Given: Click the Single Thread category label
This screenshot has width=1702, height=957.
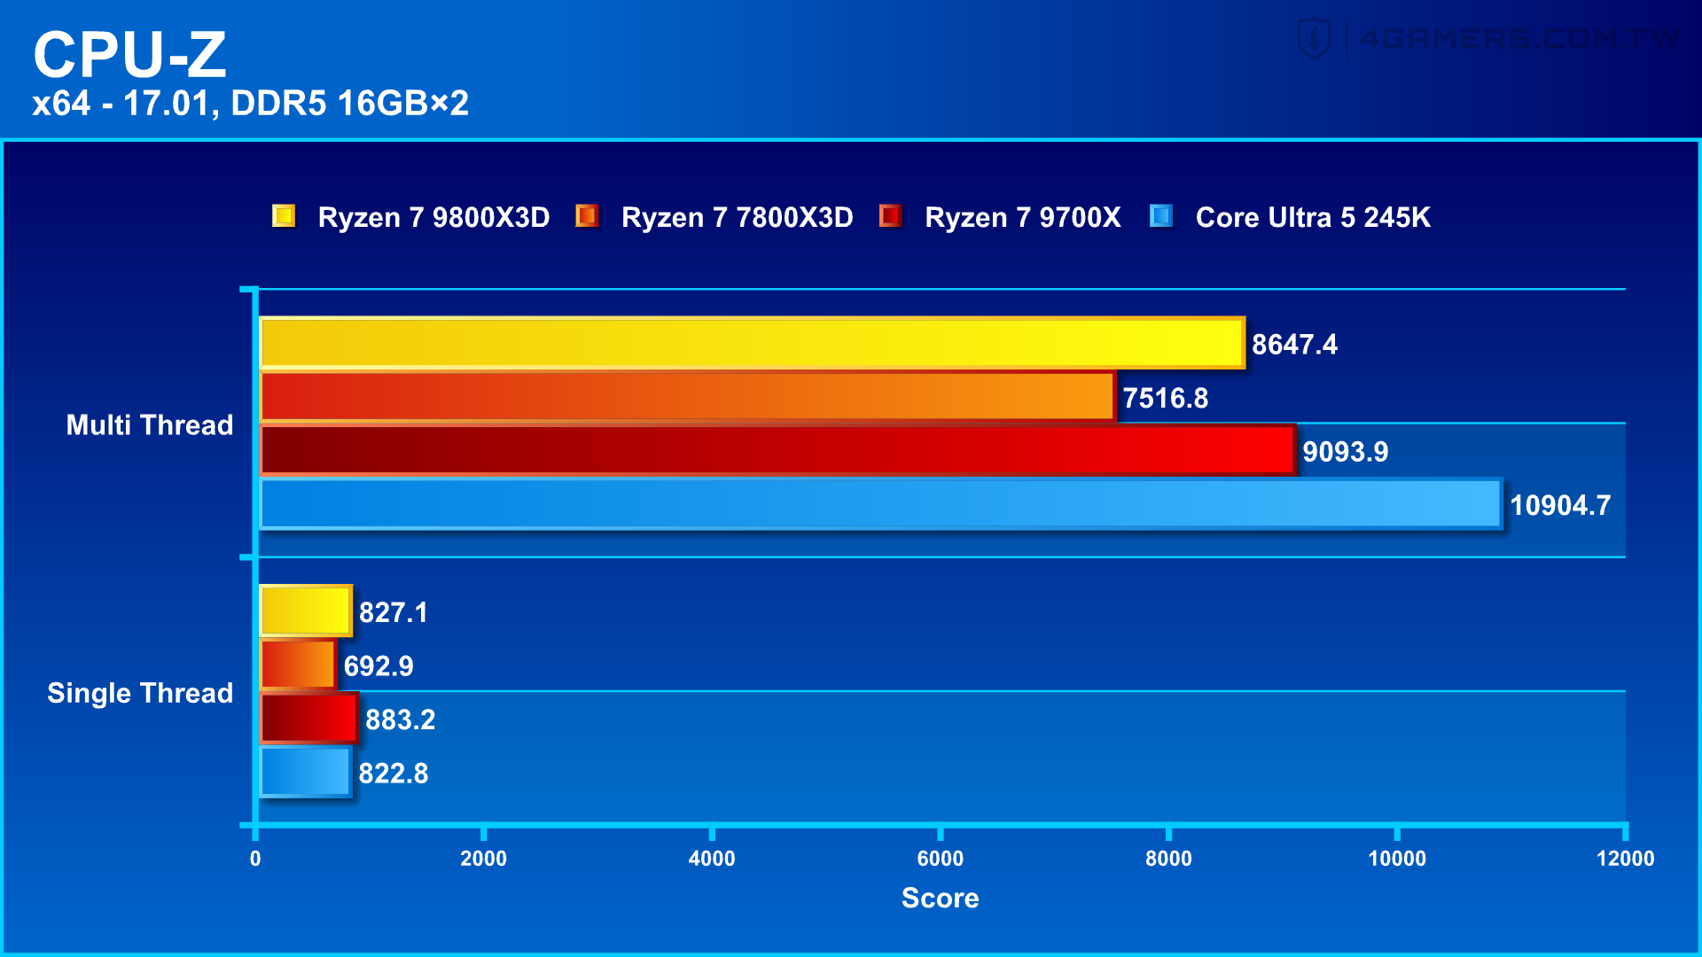Looking at the screenshot, I should [x=140, y=693].
